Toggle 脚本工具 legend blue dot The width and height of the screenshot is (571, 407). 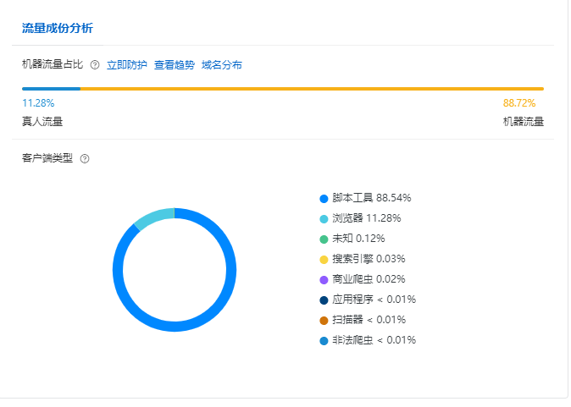coord(324,198)
